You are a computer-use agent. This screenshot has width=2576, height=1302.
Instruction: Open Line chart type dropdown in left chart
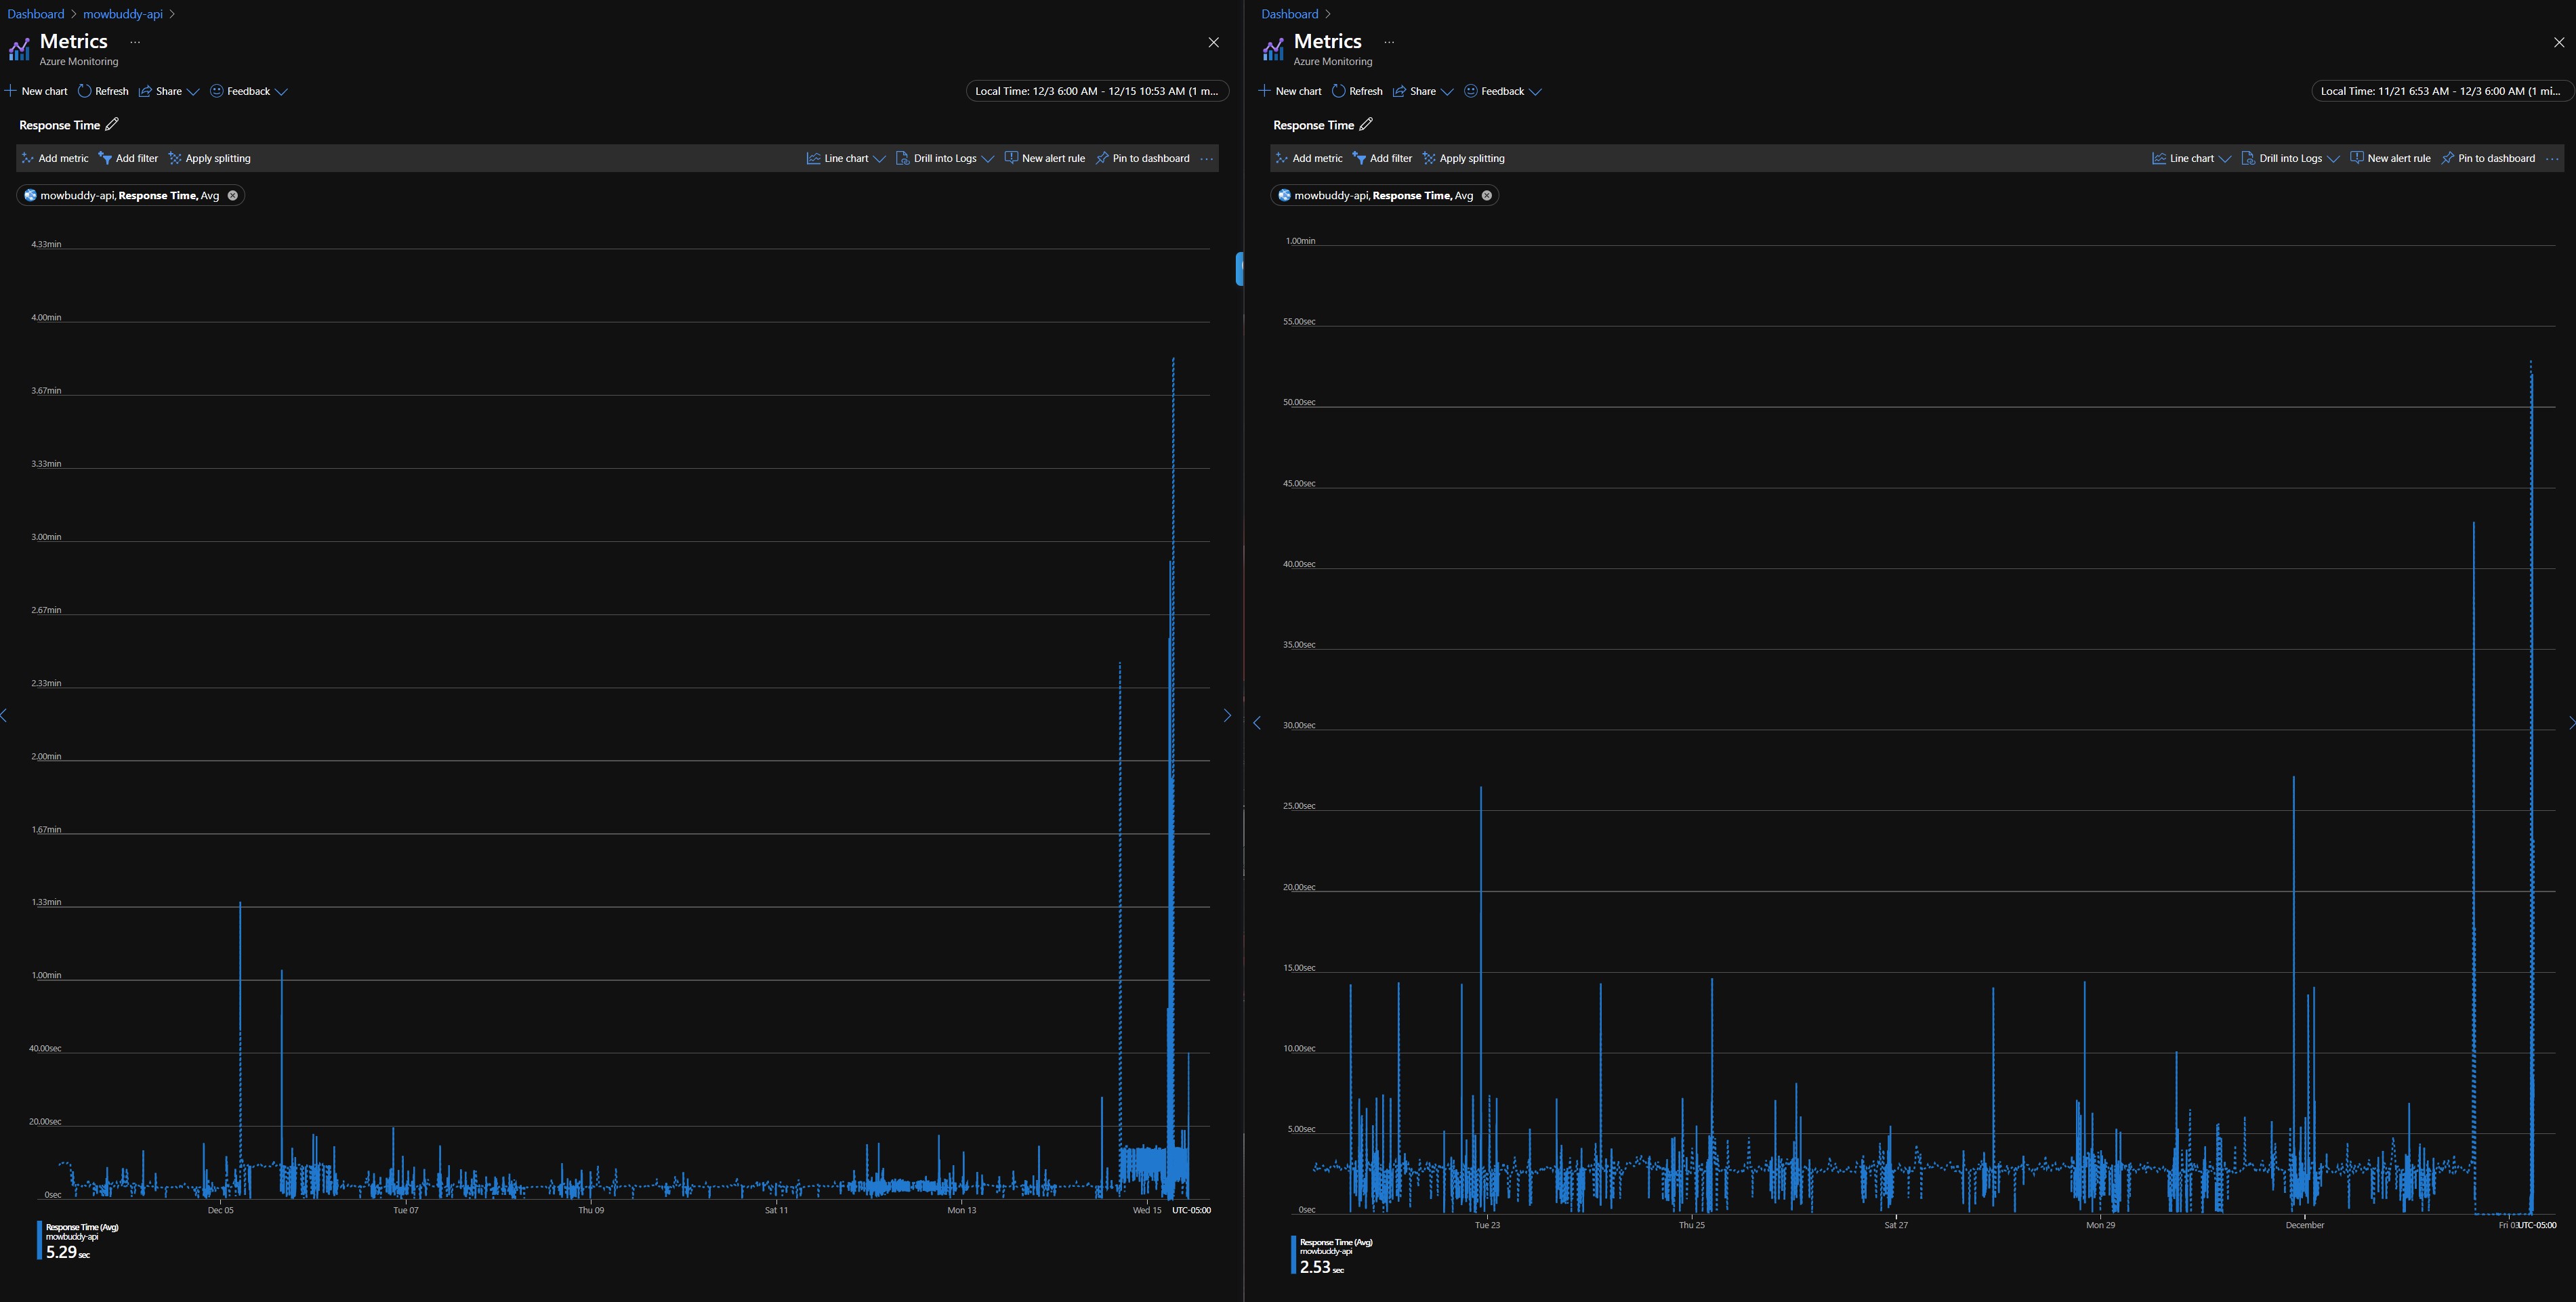846,158
